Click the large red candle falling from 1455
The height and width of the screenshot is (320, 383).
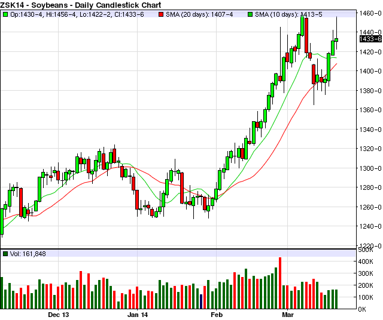point(306,35)
